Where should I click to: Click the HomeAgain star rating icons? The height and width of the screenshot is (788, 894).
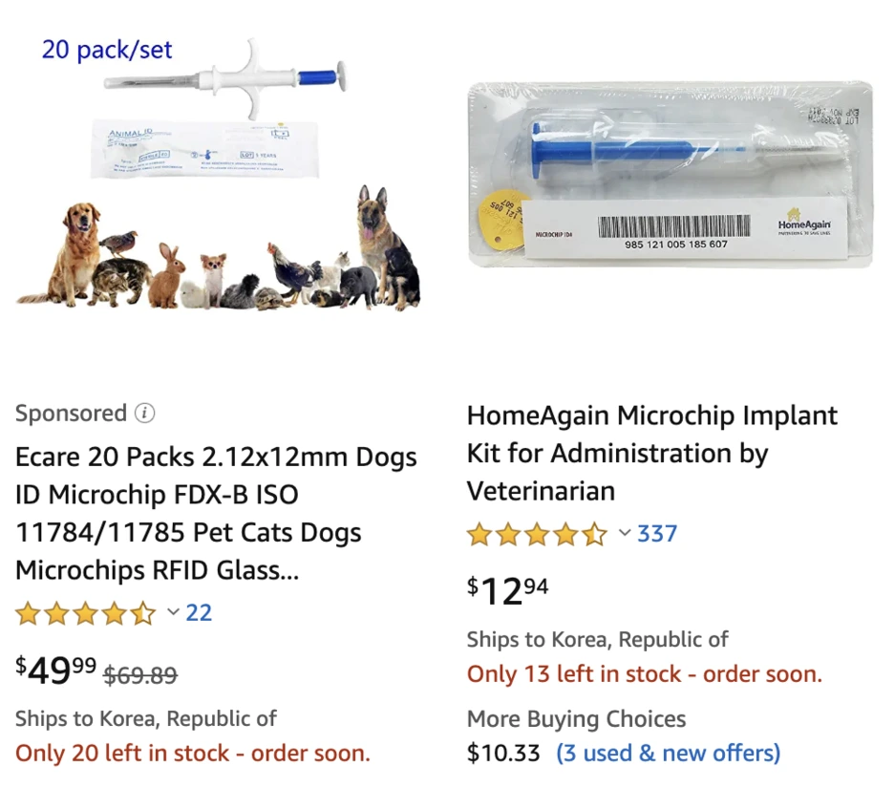pyautogui.click(x=536, y=535)
